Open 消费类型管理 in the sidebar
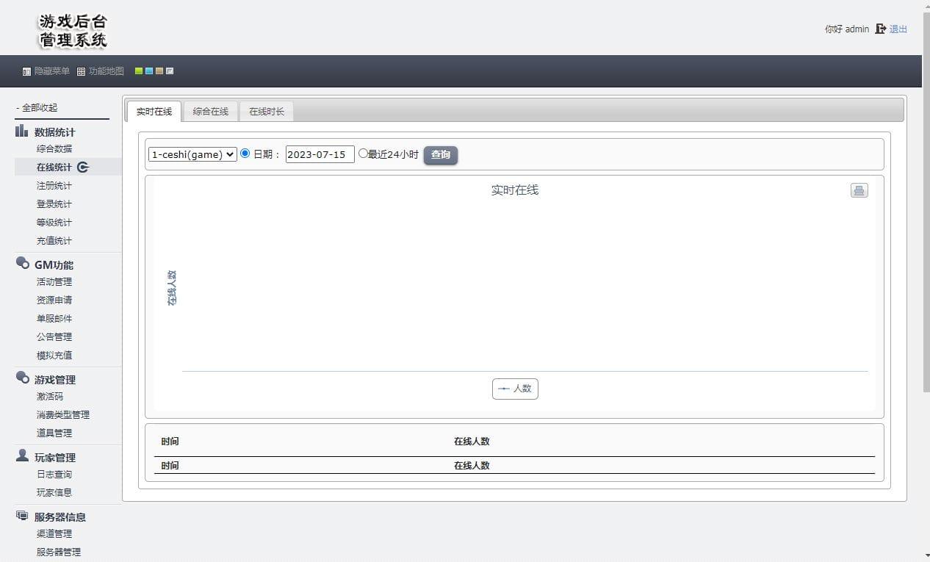The image size is (930, 562). (63, 415)
